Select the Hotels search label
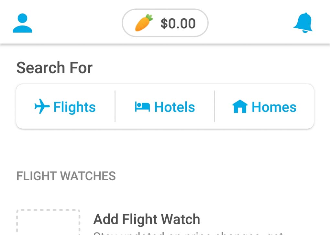Viewport: 330px width, 235px height. pos(174,107)
